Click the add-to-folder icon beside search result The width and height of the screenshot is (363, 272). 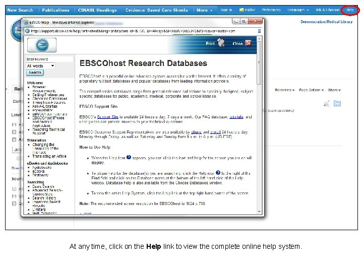[337, 103]
